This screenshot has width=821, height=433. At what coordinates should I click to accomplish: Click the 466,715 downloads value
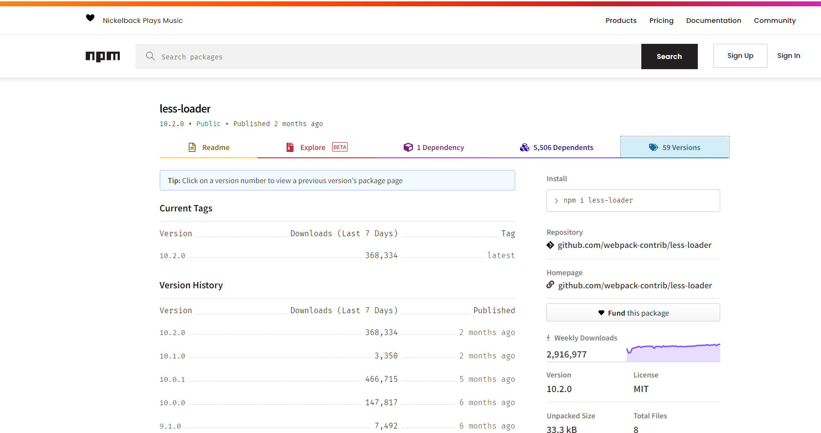[381, 379]
